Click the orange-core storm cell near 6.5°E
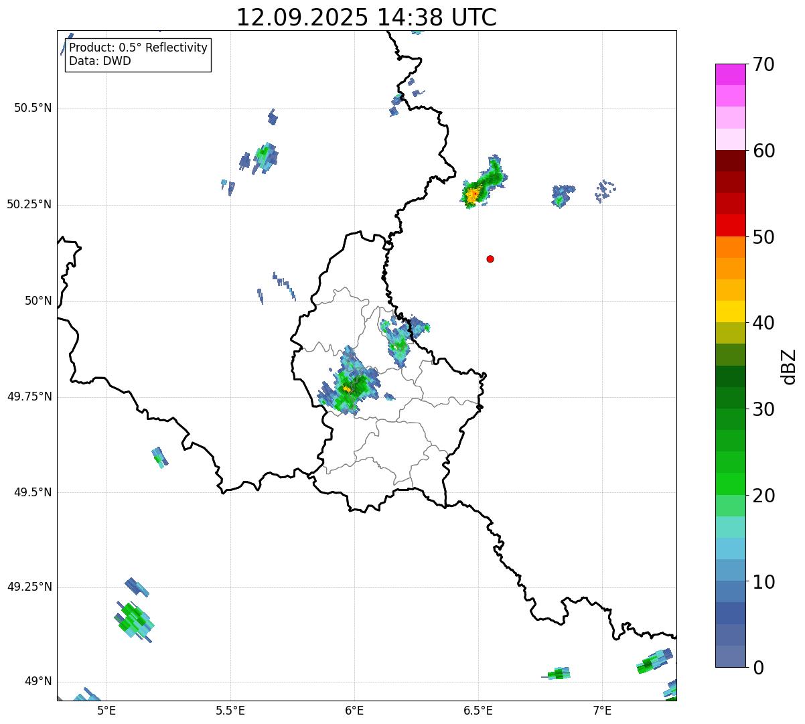This screenshot has height=724, width=805. [x=473, y=195]
